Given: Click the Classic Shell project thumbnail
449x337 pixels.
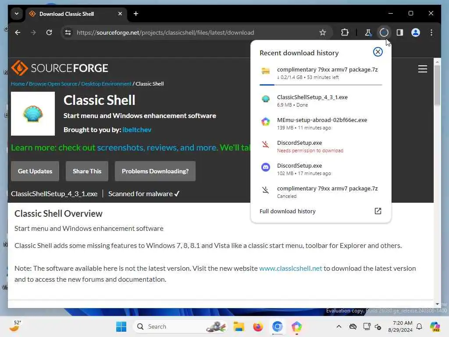Looking at the screenshot, I should 32,114.
